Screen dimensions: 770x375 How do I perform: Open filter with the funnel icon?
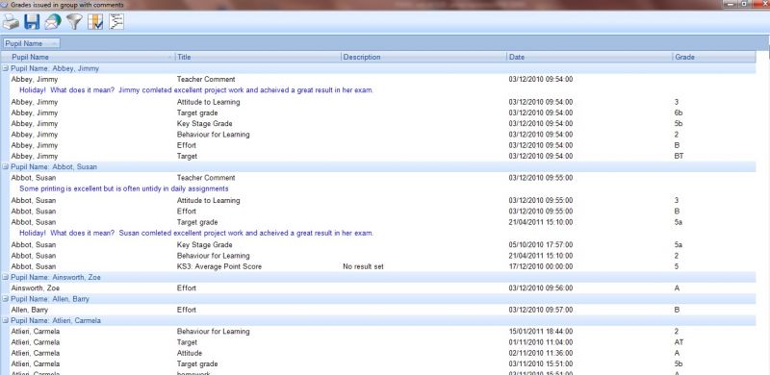[74, 22]
